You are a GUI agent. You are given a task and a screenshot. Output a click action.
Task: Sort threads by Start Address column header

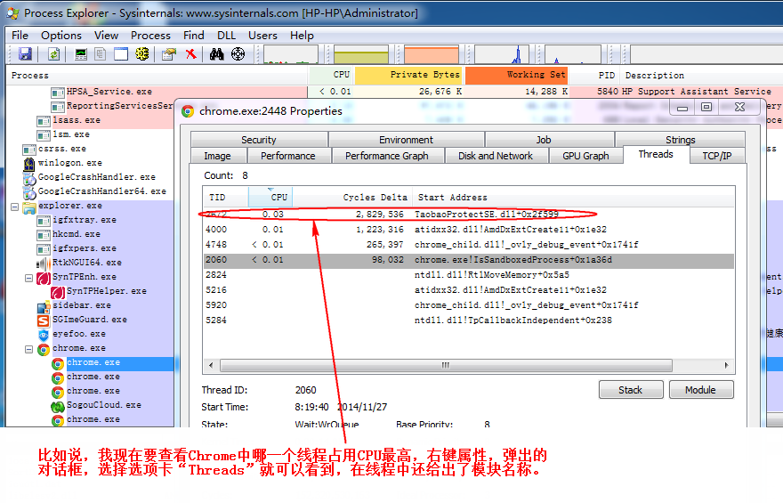click(573, 198)
